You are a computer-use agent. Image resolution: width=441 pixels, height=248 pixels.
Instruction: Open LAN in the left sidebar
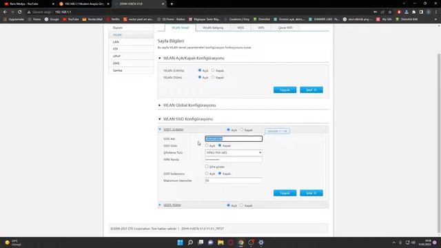click(131, 42)
